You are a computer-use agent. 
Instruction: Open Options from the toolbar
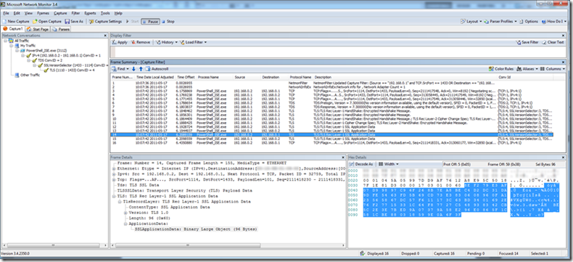coord(529,22)
